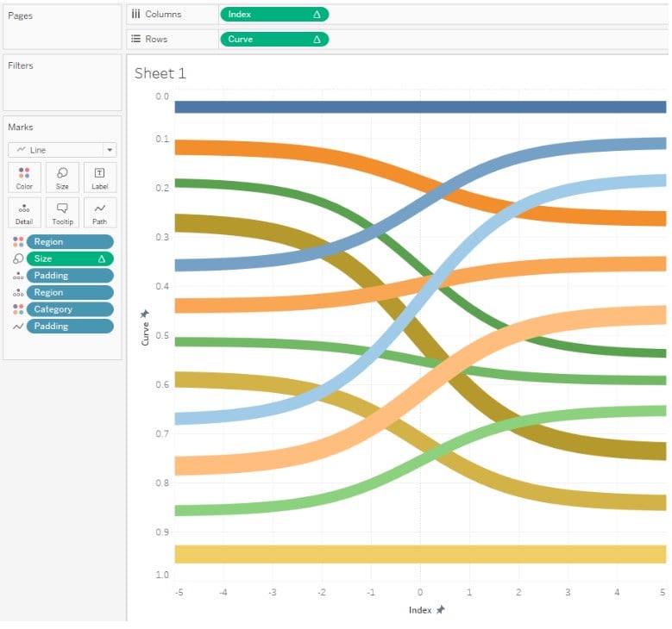Click delta symbol on Curve pill
This screenshot has height=629, width=672.
[317, 40]
